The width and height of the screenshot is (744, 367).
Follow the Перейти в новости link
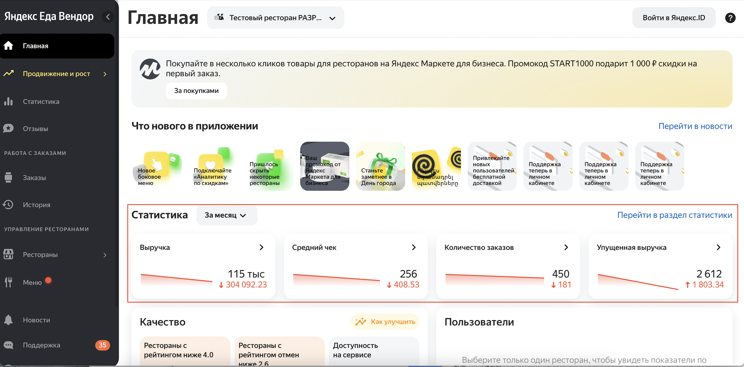click(695, 126)
